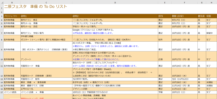
Task: Click the cell '10月1日 (土) 学級委員で打ち合わせ'
Action: click(x=115, y=92)
